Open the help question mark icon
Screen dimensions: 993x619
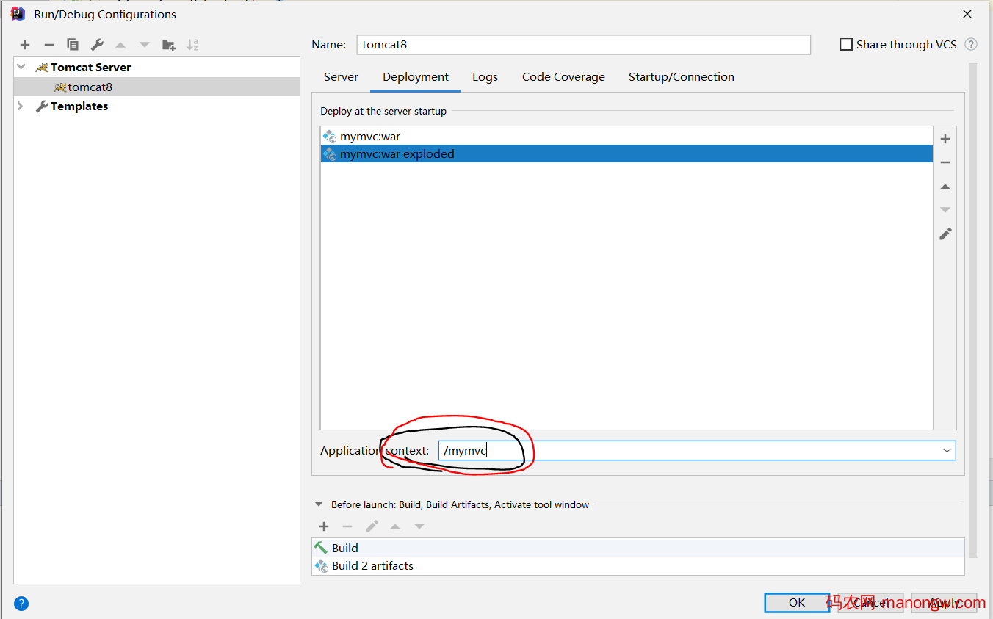21,604
